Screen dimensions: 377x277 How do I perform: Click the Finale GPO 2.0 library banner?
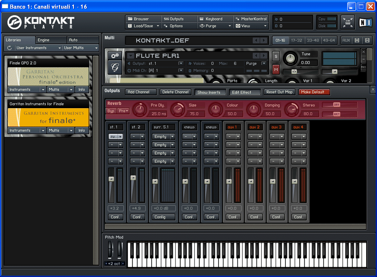pyautogui.click(x=48, y=76)
